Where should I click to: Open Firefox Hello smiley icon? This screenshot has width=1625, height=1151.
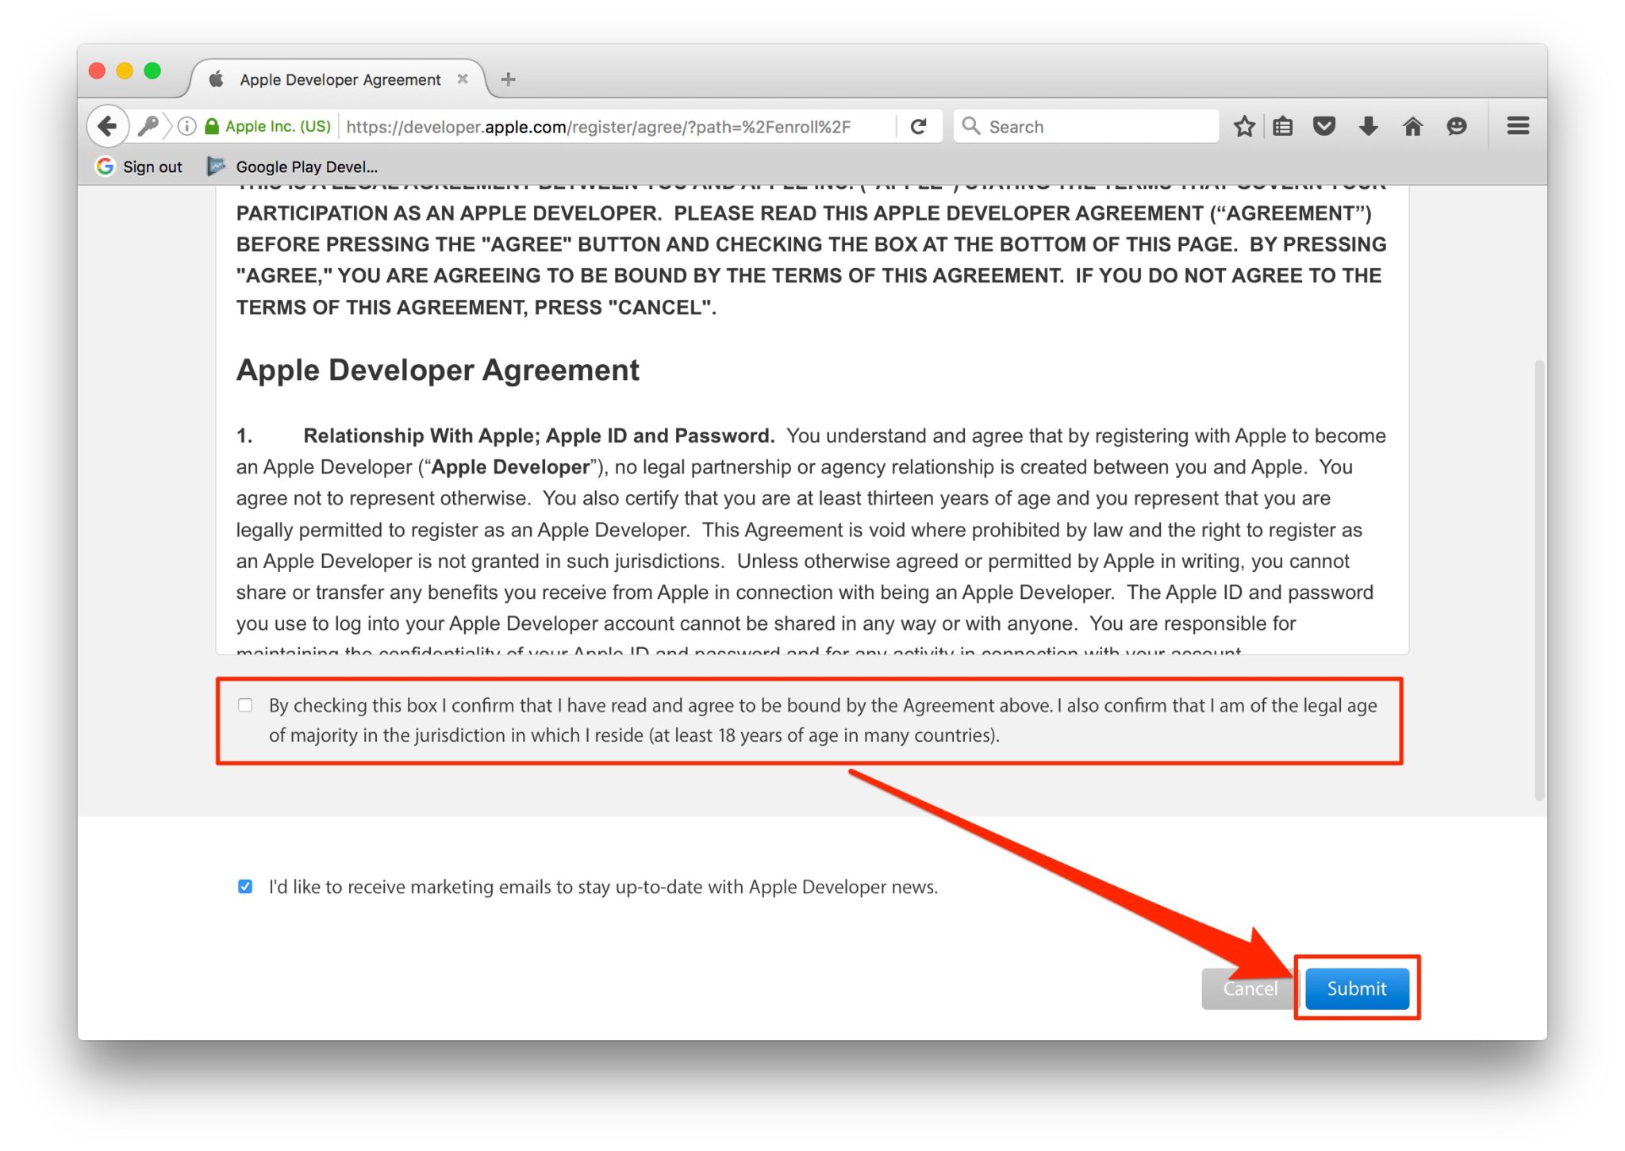[1458, 125]
